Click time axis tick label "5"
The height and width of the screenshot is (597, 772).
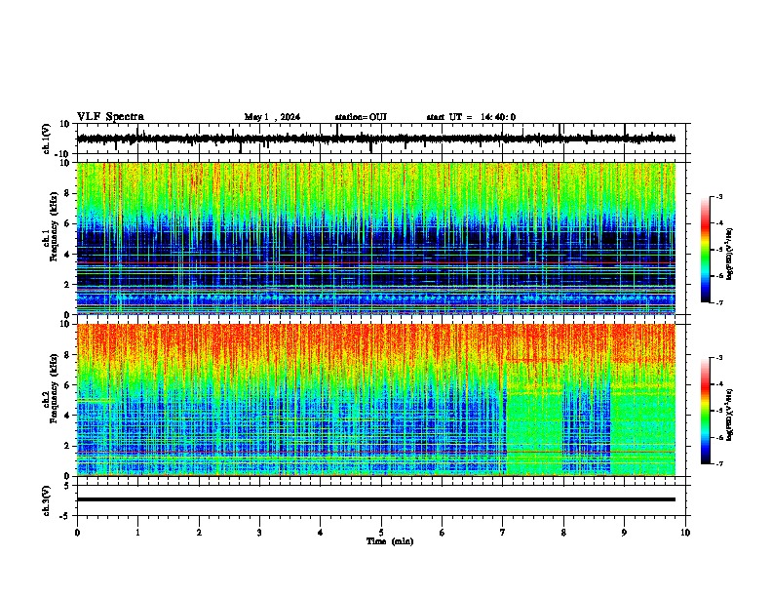pyautogui.click(x=381, y=533)
